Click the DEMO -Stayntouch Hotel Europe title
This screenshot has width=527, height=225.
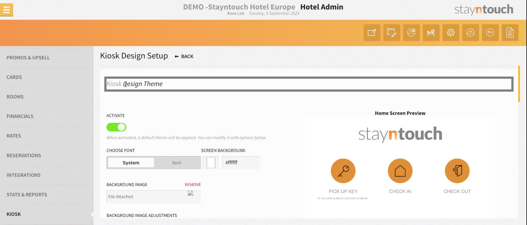(239, 7)
